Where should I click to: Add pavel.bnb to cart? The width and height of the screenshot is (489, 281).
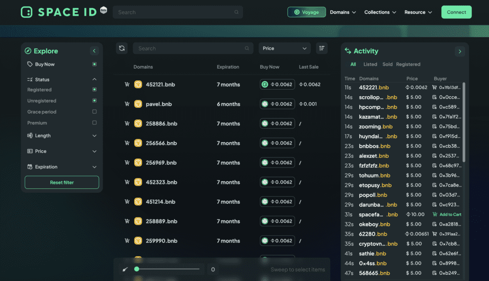(127, 104)
